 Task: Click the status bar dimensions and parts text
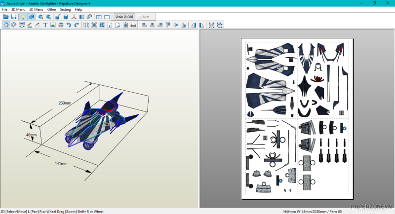[x=313, y=212]
